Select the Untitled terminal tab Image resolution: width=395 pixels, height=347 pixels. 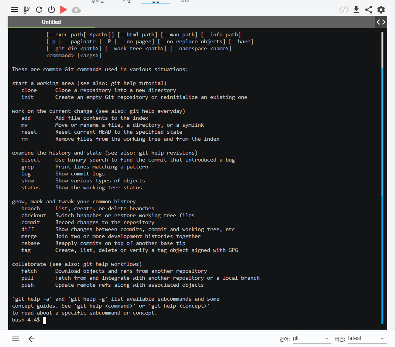(51, 22)
